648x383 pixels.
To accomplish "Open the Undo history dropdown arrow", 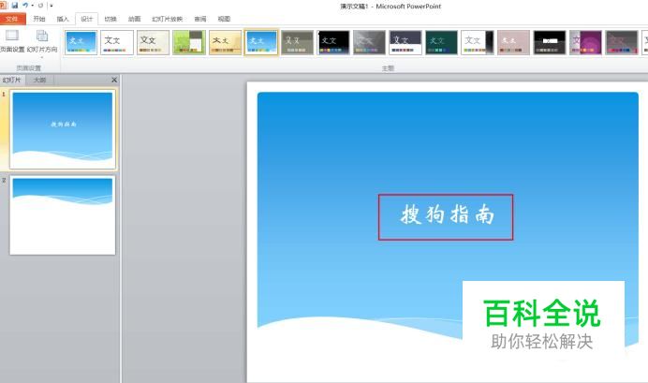I will tap(32, 6).
